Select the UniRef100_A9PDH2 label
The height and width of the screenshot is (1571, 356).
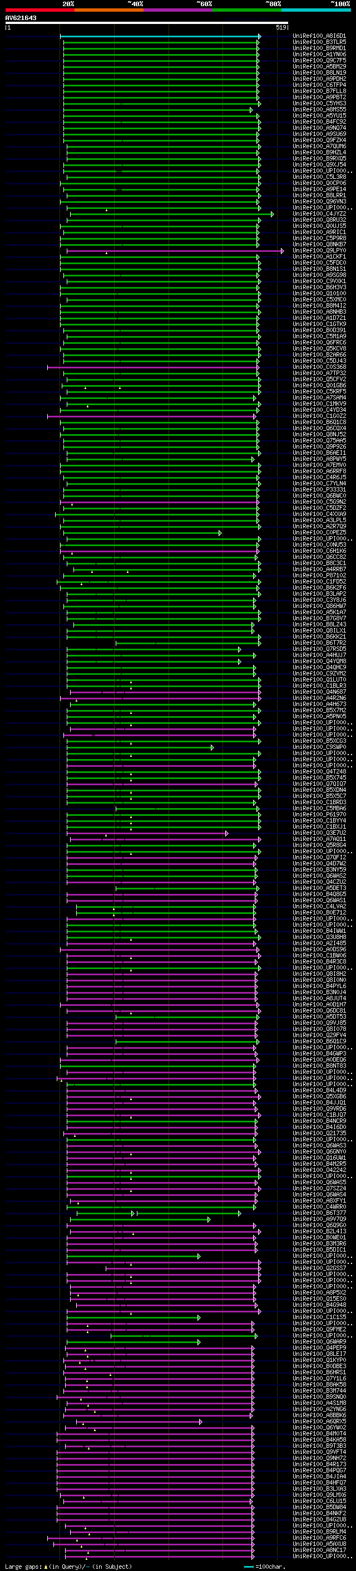point(319,79)
